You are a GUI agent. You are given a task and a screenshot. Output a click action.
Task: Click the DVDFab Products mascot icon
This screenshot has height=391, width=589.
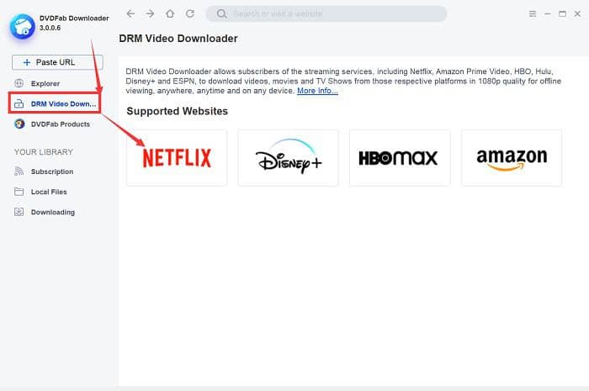point(19,124)
